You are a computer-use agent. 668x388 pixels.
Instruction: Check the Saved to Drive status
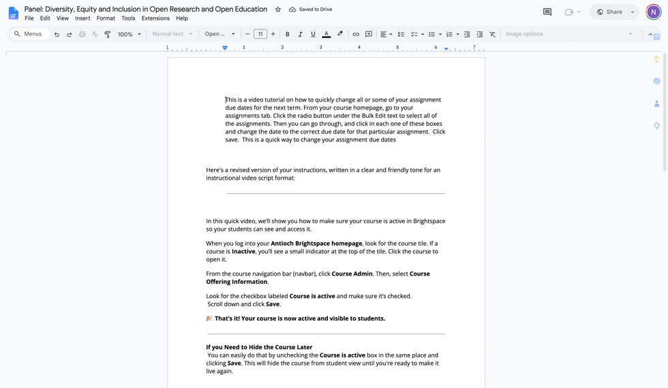(x=311, y=10)
